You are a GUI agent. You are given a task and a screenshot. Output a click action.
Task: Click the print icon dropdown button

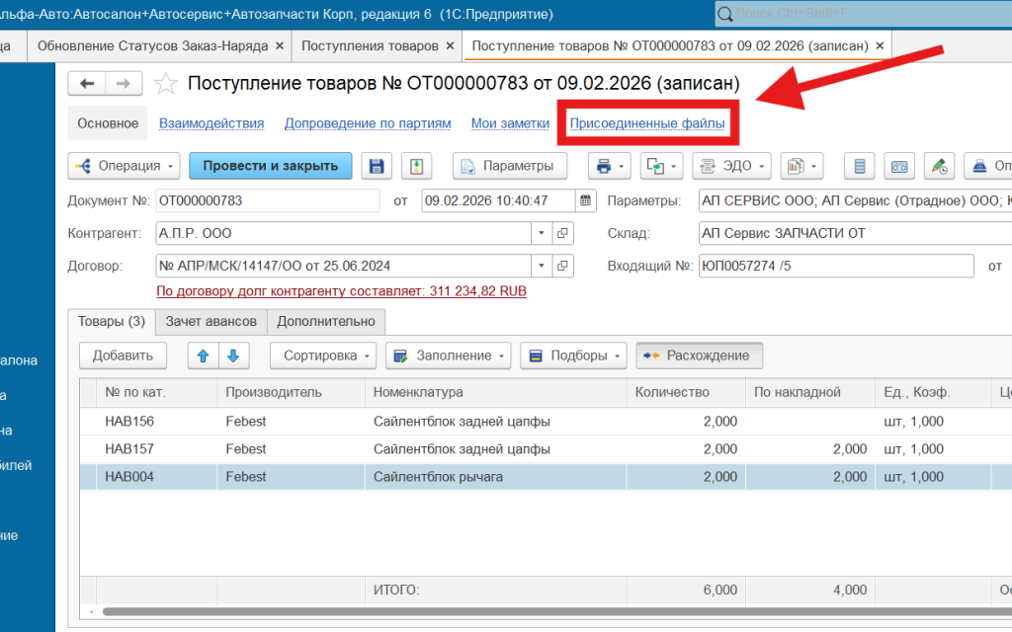609,166
